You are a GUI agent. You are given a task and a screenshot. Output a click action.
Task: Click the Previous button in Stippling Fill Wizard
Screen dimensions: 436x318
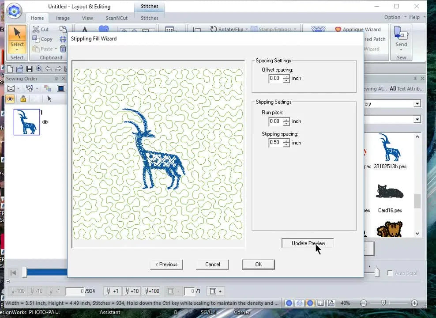pyautogui.click(x=166, y=264)
